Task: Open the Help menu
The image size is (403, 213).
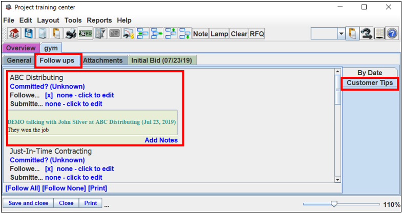Action: point(124,20)
